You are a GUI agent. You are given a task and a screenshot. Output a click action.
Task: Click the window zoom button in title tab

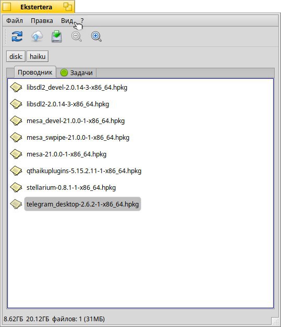(68, 7)
